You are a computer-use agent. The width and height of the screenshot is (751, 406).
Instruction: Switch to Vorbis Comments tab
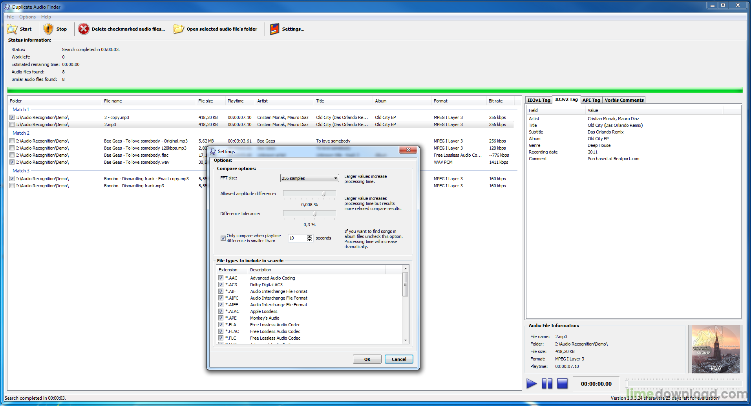tap(624, 100)
